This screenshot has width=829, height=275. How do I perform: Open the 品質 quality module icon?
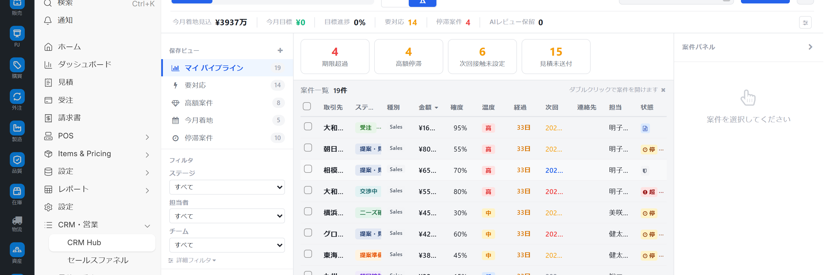[x=17, y=160]
